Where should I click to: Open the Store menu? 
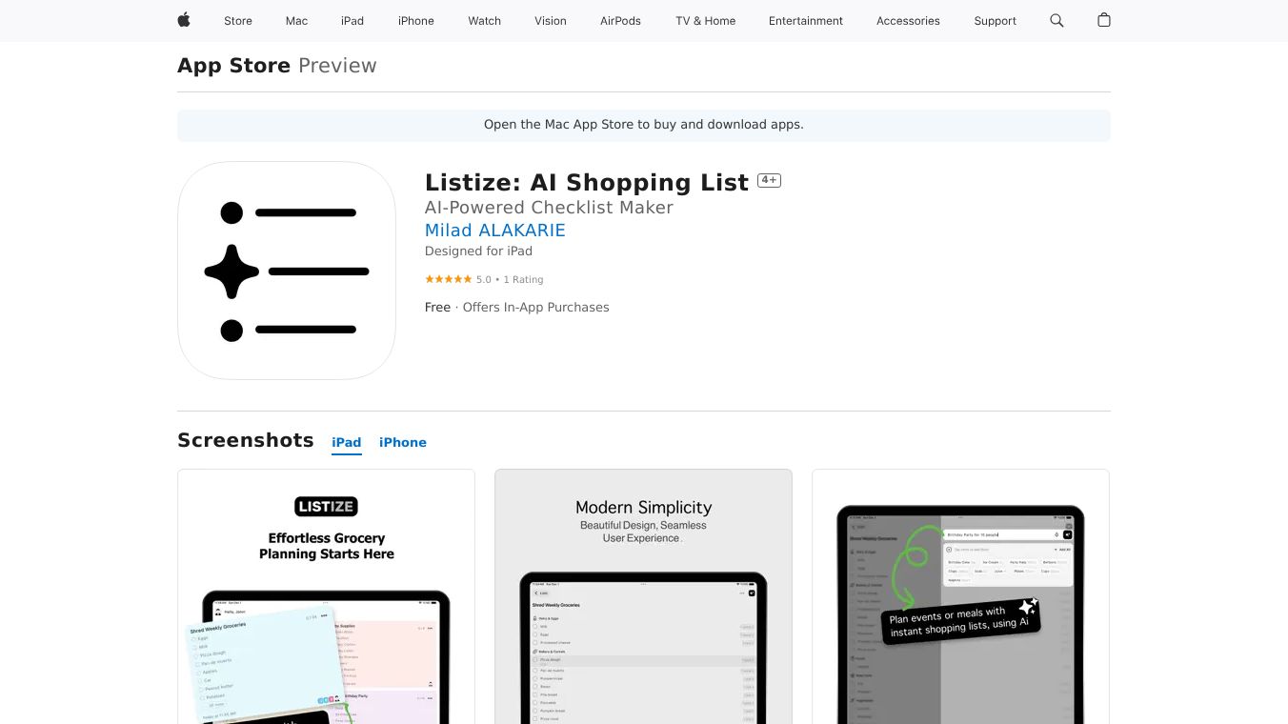[x=238, y=21]
